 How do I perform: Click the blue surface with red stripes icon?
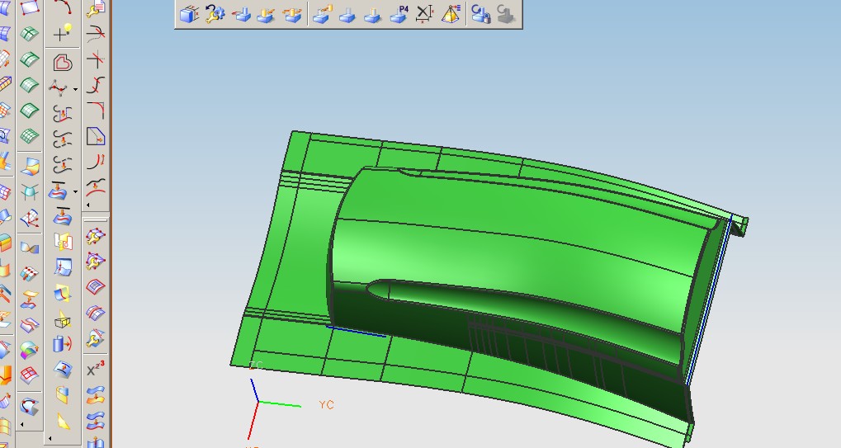[96, 313]
